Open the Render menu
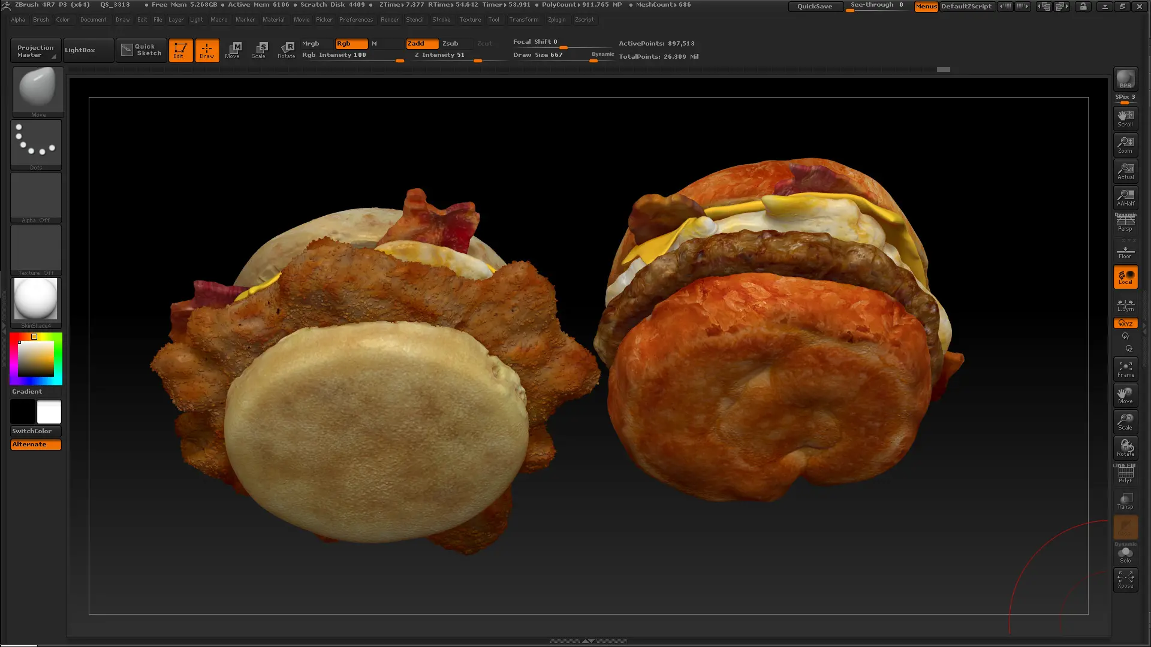This screenshot has height=647, width=1151. point(390,20)
